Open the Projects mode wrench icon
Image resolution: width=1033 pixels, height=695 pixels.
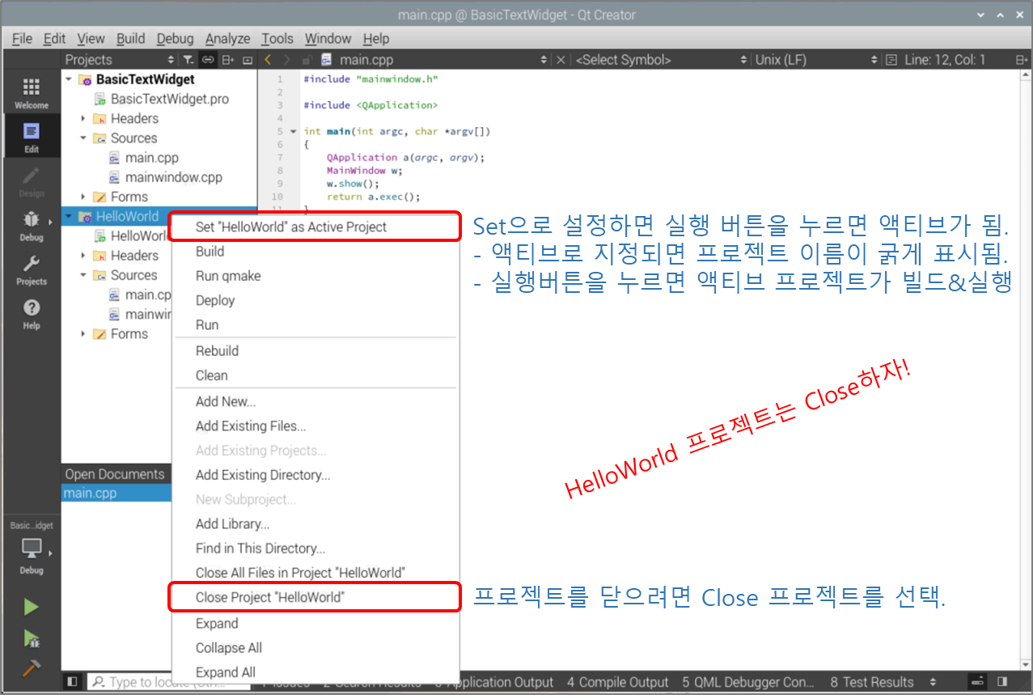tap(31, 269)
